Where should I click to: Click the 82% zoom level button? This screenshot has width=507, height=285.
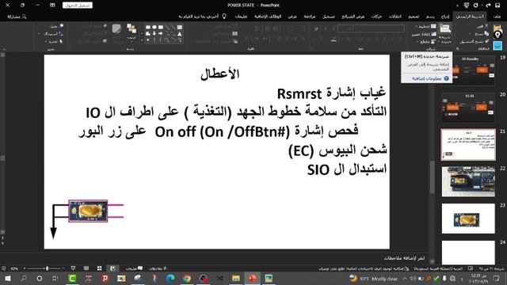pyautogui.click(x=14, y=268)
